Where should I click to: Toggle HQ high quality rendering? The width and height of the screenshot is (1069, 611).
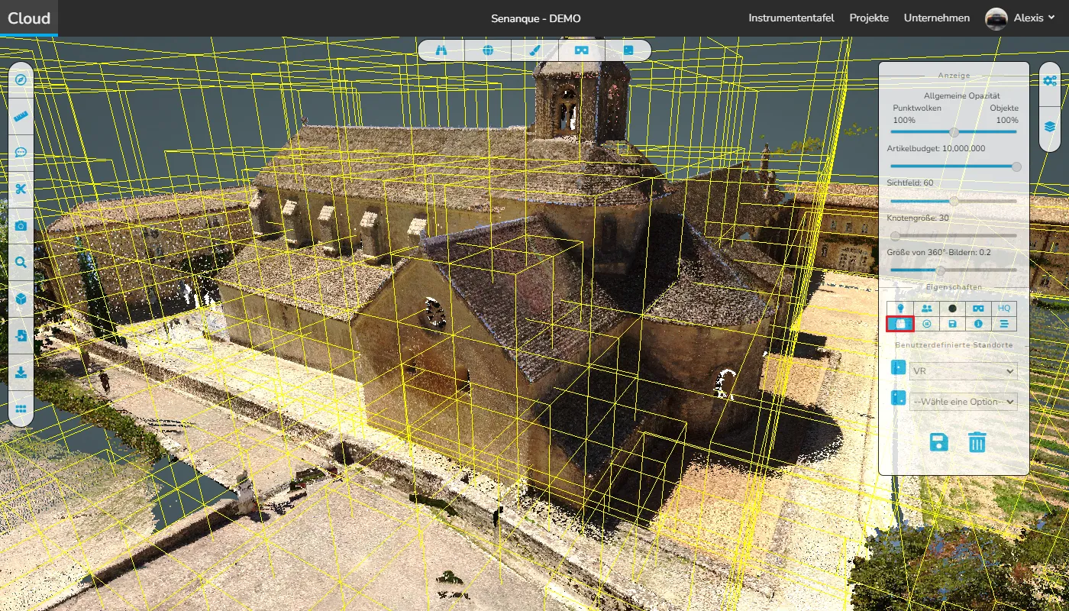[1004, 308]
